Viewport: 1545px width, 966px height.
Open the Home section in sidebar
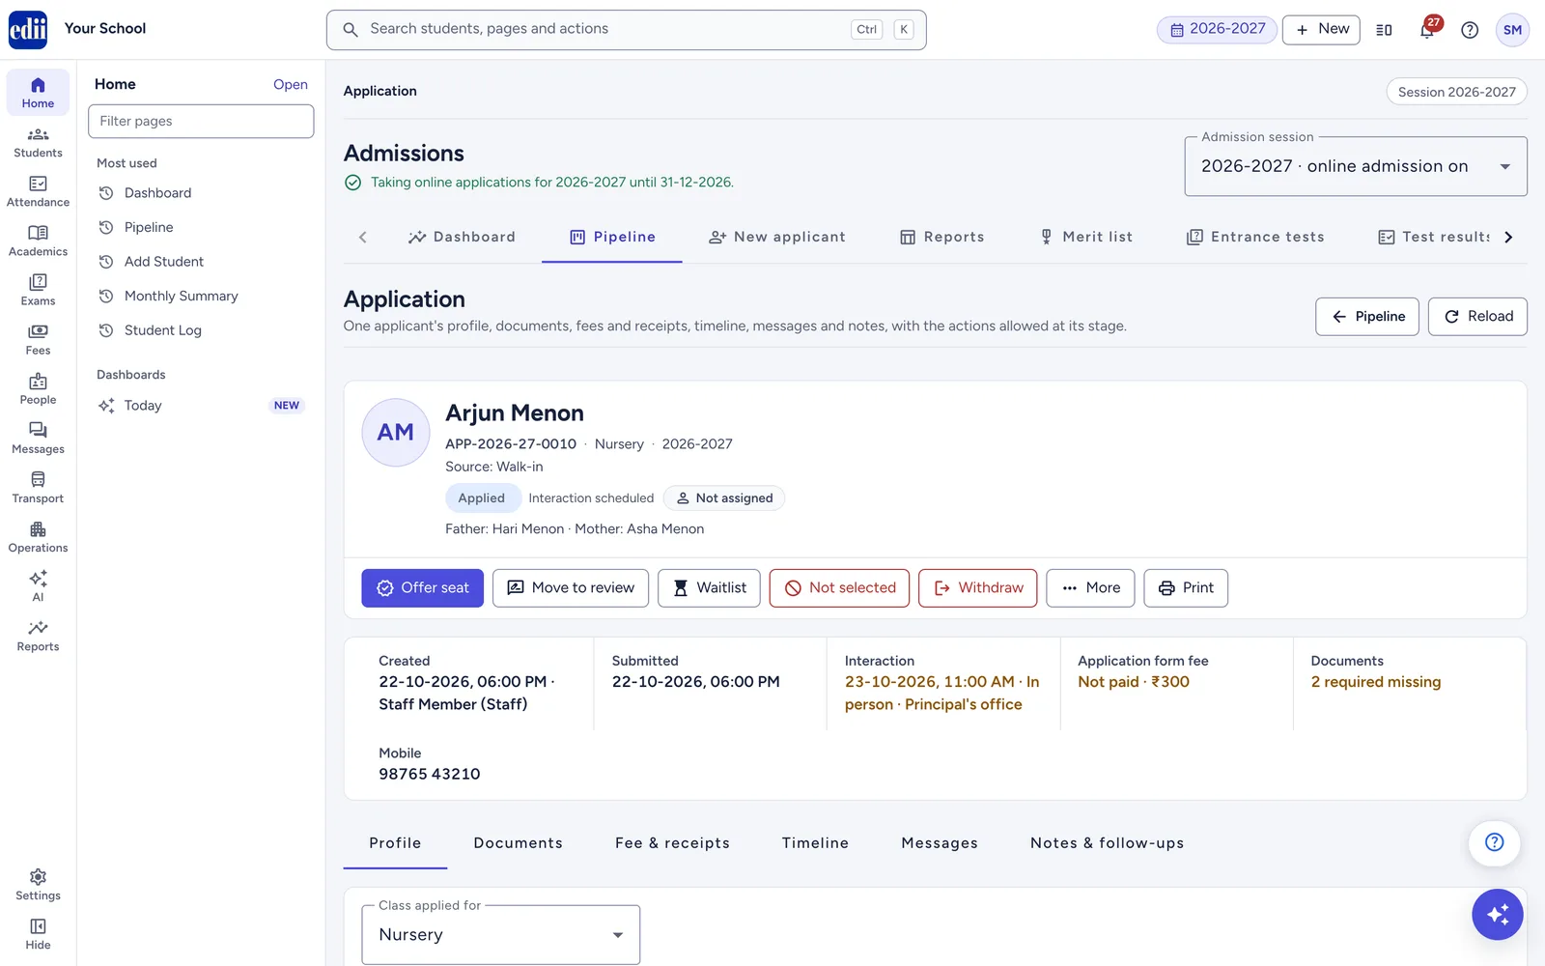pos(38,93)
